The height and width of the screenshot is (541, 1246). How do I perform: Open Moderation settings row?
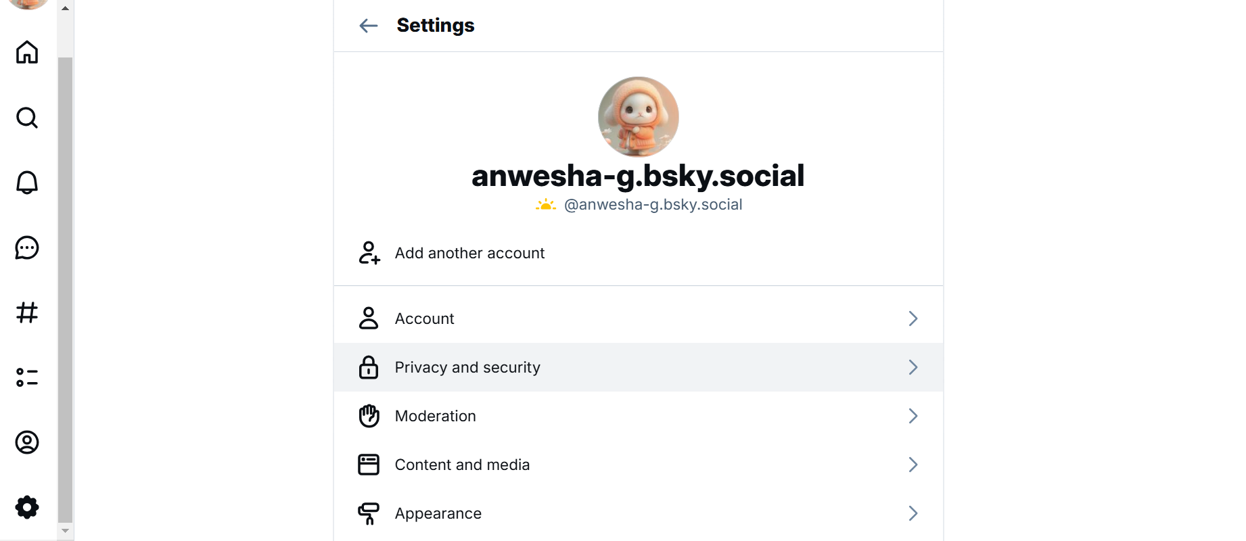click(436, 416)
